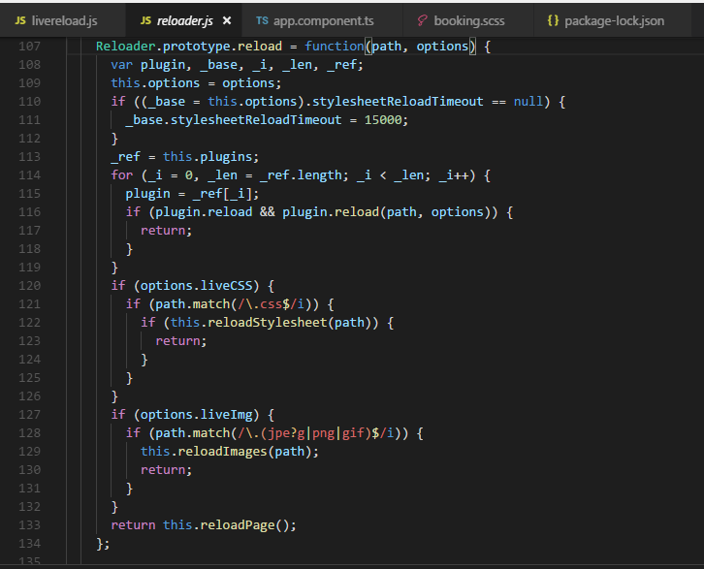The width and height of the screenshot is (704, 569).
Task: Click 'stylesheetReloadTimeout' on line 110
Action: (398, 102)
